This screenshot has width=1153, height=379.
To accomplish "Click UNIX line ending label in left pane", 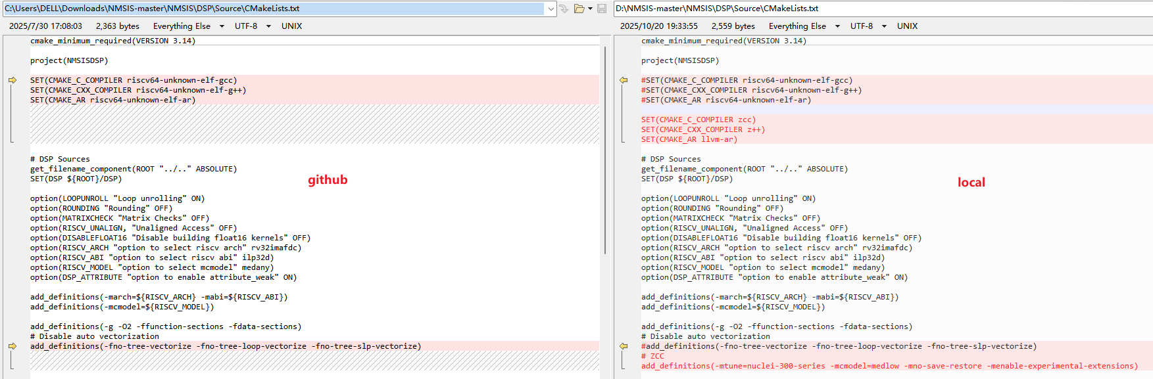I will [291, 26].
